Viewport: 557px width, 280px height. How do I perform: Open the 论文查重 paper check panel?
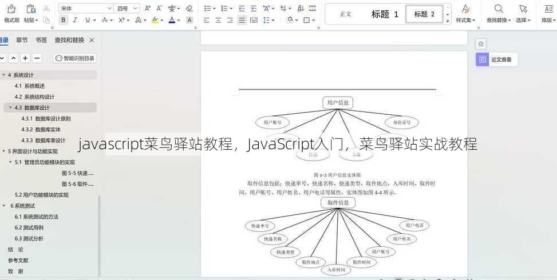[497, 59]
